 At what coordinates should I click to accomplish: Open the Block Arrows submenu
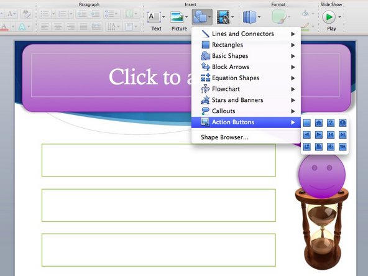[x=246, y=67]
